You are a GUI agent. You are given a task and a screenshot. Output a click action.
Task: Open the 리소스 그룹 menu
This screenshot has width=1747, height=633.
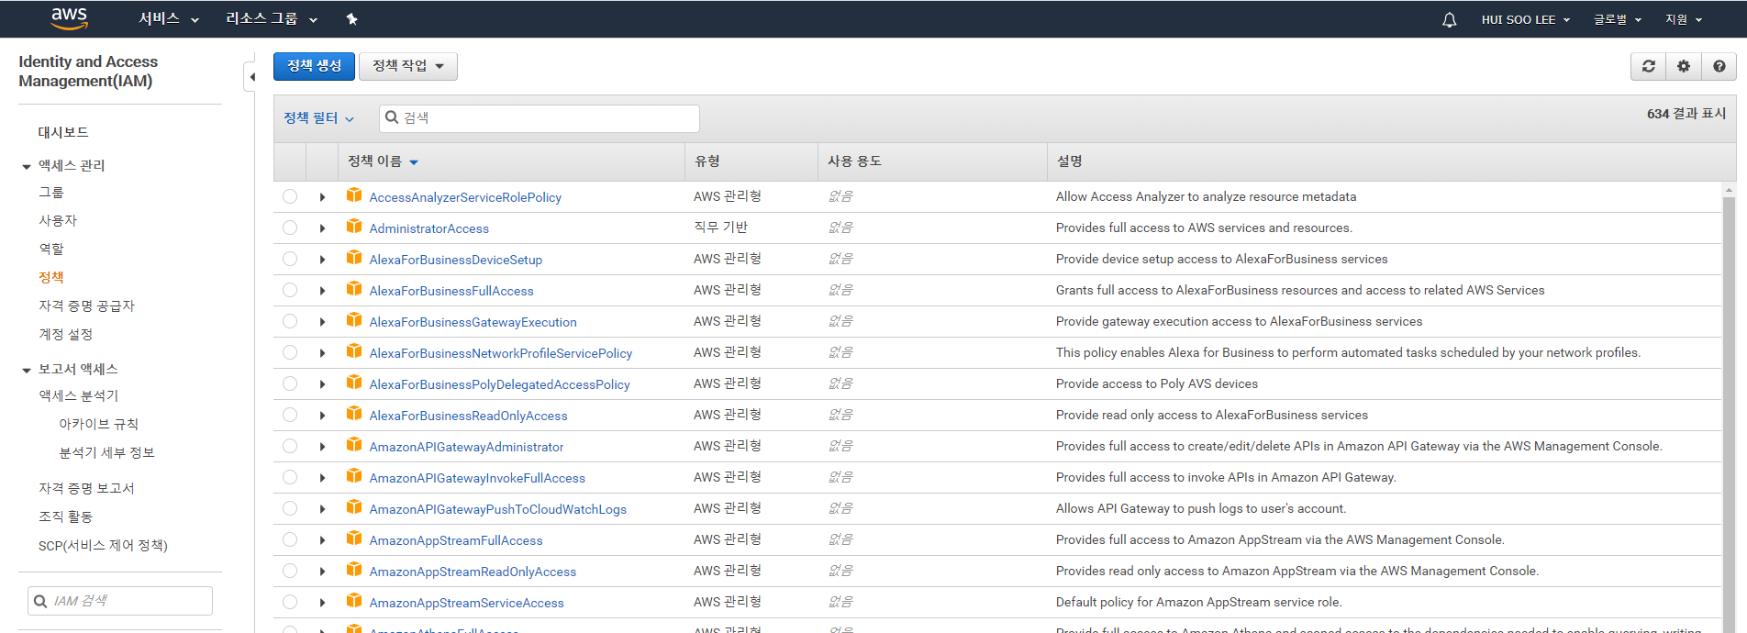(272, 19)
